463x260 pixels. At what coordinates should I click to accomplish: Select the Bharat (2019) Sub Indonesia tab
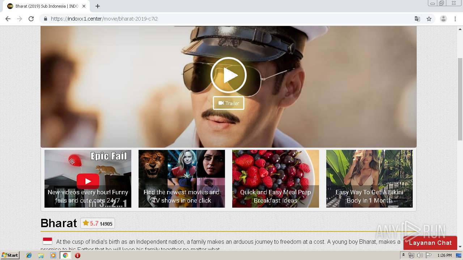(x=46, y=6)
